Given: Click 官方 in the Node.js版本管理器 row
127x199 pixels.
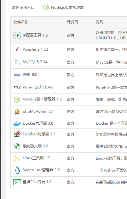Looking at the screenshot, I should pyautogui.click(x=71, y=99).
